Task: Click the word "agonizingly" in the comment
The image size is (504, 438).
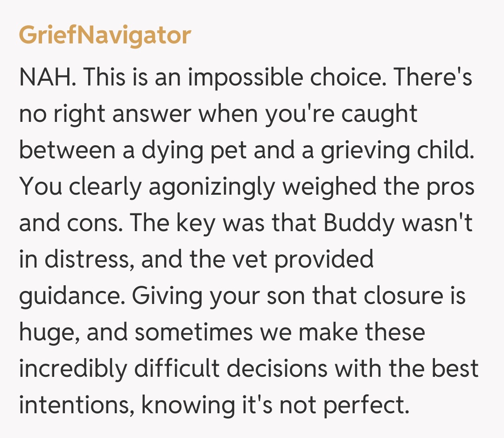Action: click(213, 187)
